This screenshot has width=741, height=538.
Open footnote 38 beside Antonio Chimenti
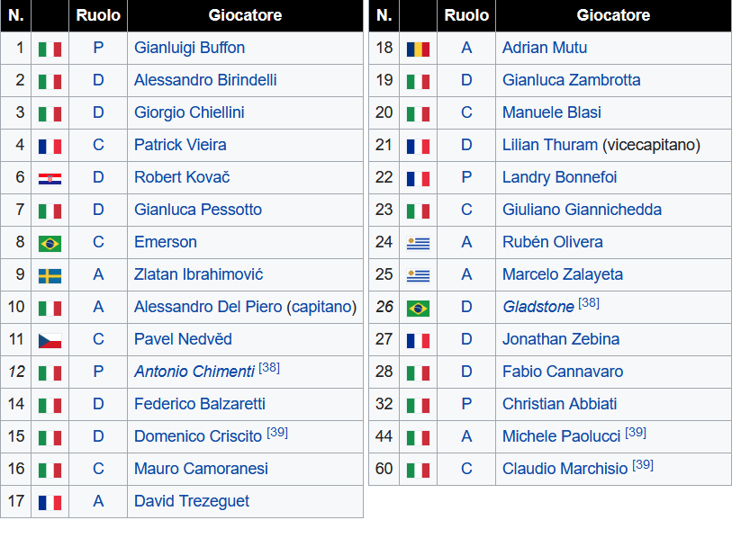[269, 368]
